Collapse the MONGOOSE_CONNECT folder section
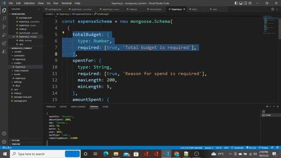The height and width of the screenshot is (158, 281). coord(22,48)
